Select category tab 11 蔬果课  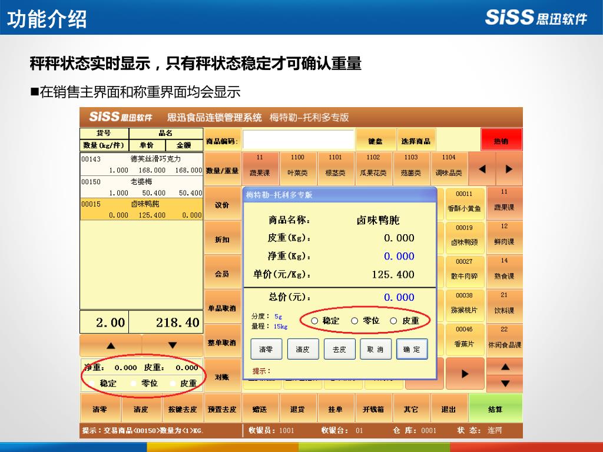click(260, 168)
